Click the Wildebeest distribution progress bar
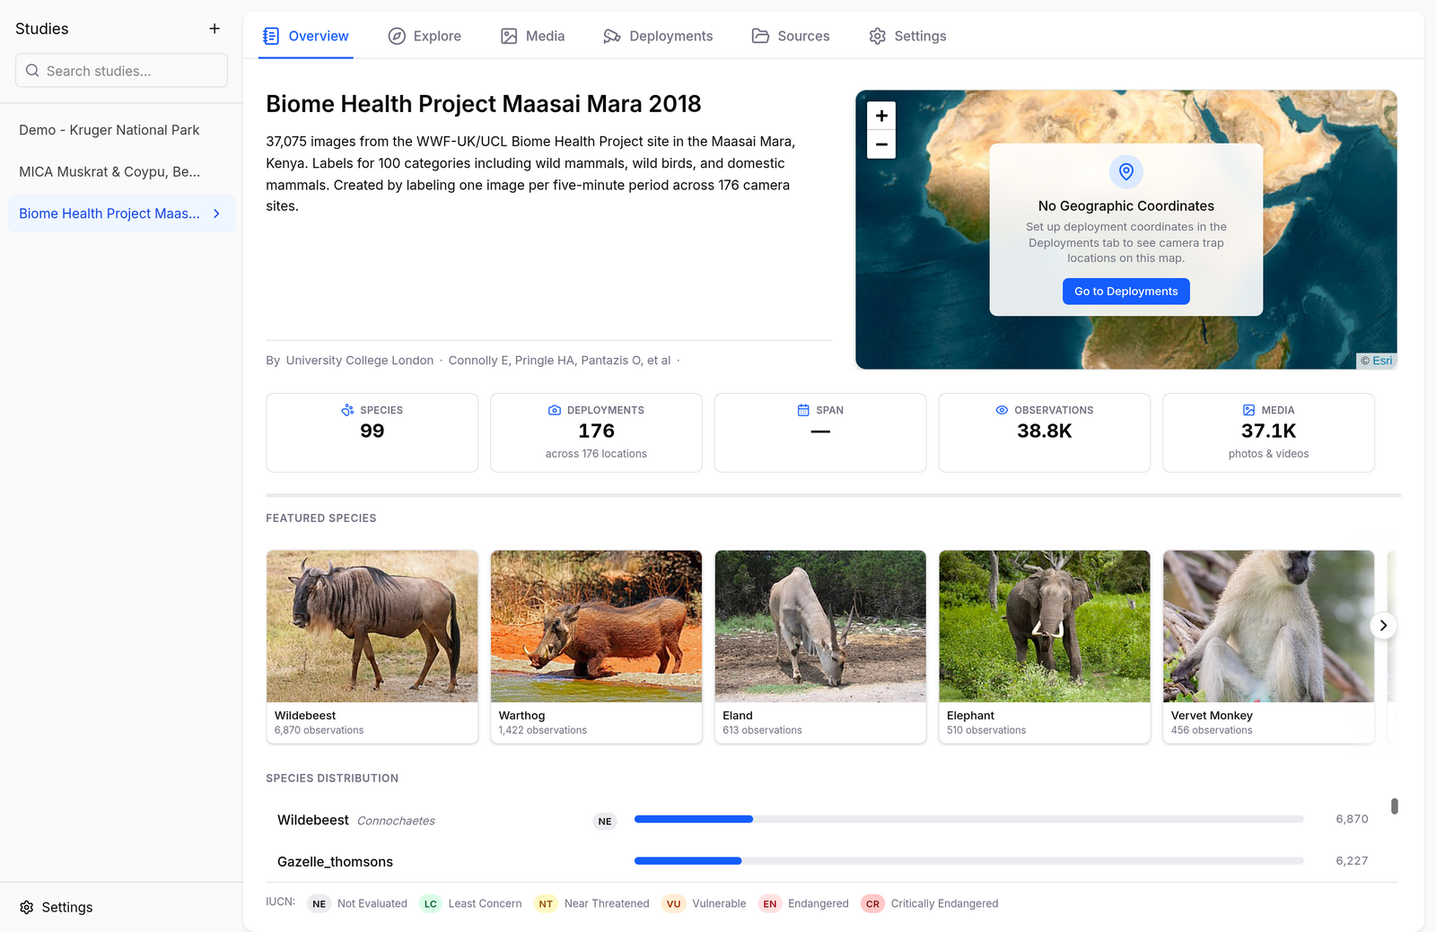The height and width of the screenshot is (932, 1436). coord(968,819)
